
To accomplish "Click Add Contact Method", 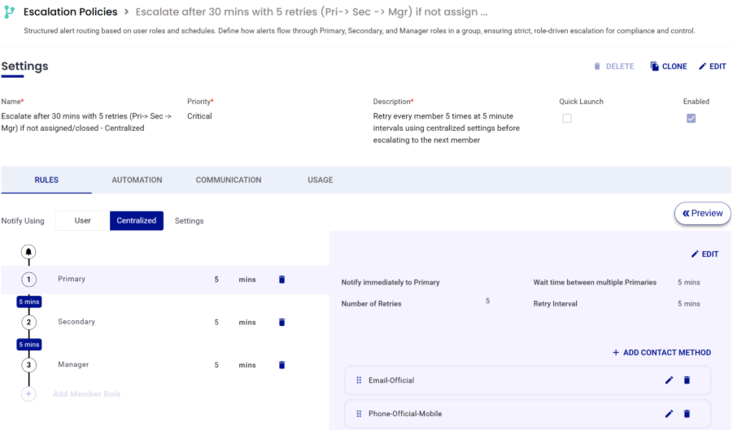I will [x=661, y=353].
